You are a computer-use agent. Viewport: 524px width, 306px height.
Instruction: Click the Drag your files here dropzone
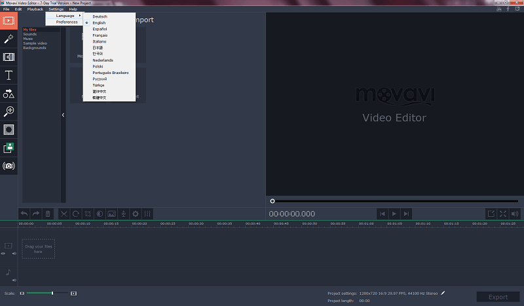pyautogui.click(x=39, y=249)
